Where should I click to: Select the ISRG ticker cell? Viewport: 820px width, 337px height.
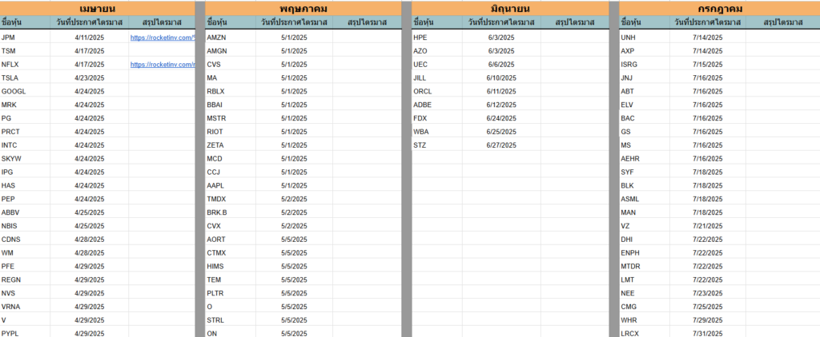click(x=645, y=65)
